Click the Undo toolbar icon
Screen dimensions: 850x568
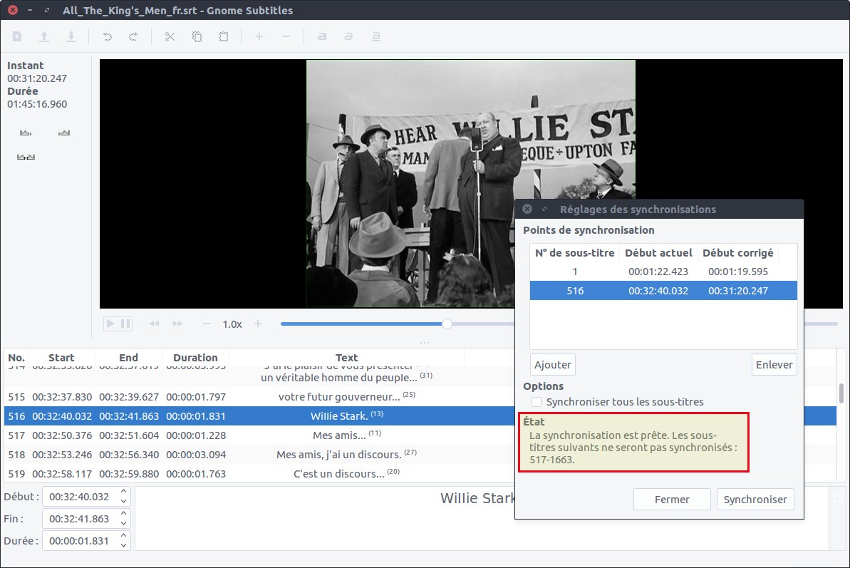[108, 36]
